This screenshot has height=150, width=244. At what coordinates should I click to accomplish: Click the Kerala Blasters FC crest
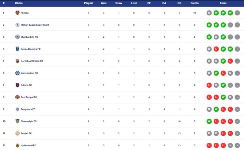pos(17,49)
